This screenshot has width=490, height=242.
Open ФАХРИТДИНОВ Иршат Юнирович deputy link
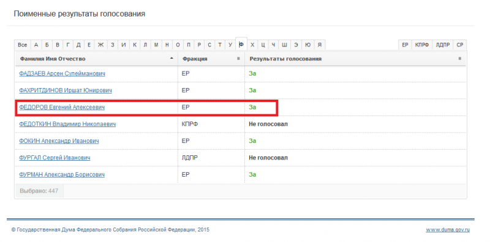point(66,90)
